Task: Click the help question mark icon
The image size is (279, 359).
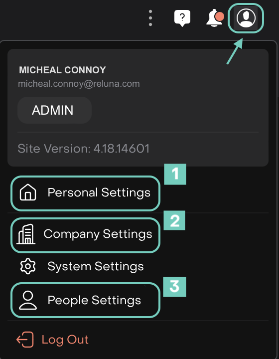Action: 182,18
